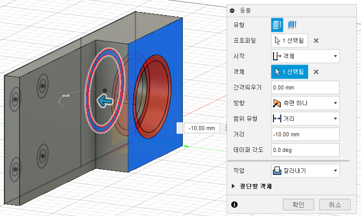The width and height of the screenshot is (361, 216).
Task: Click the red cylindrical cut preview
Action: pos(158,101)
